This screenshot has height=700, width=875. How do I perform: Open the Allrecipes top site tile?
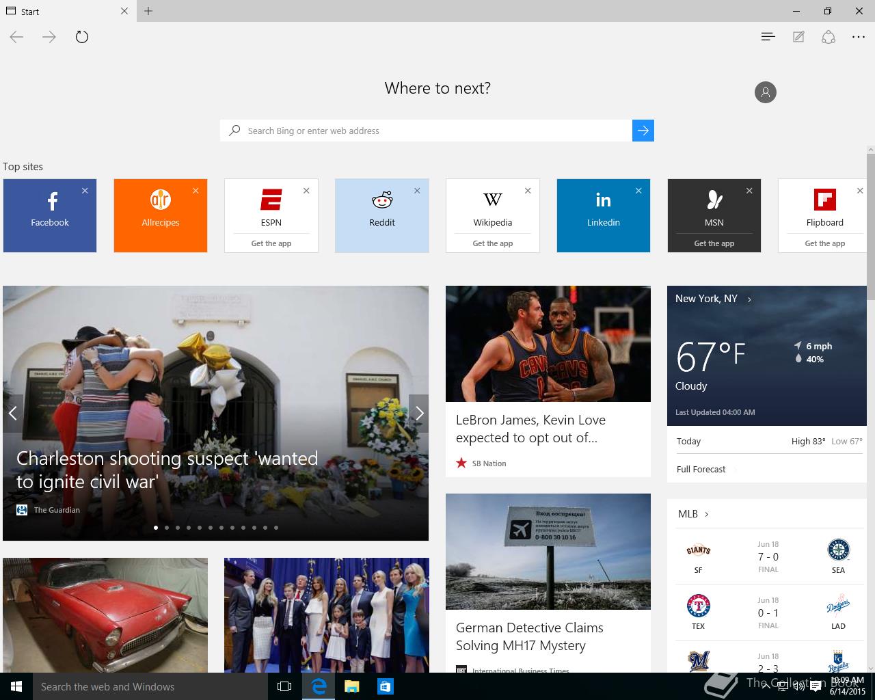coord(161,215)
